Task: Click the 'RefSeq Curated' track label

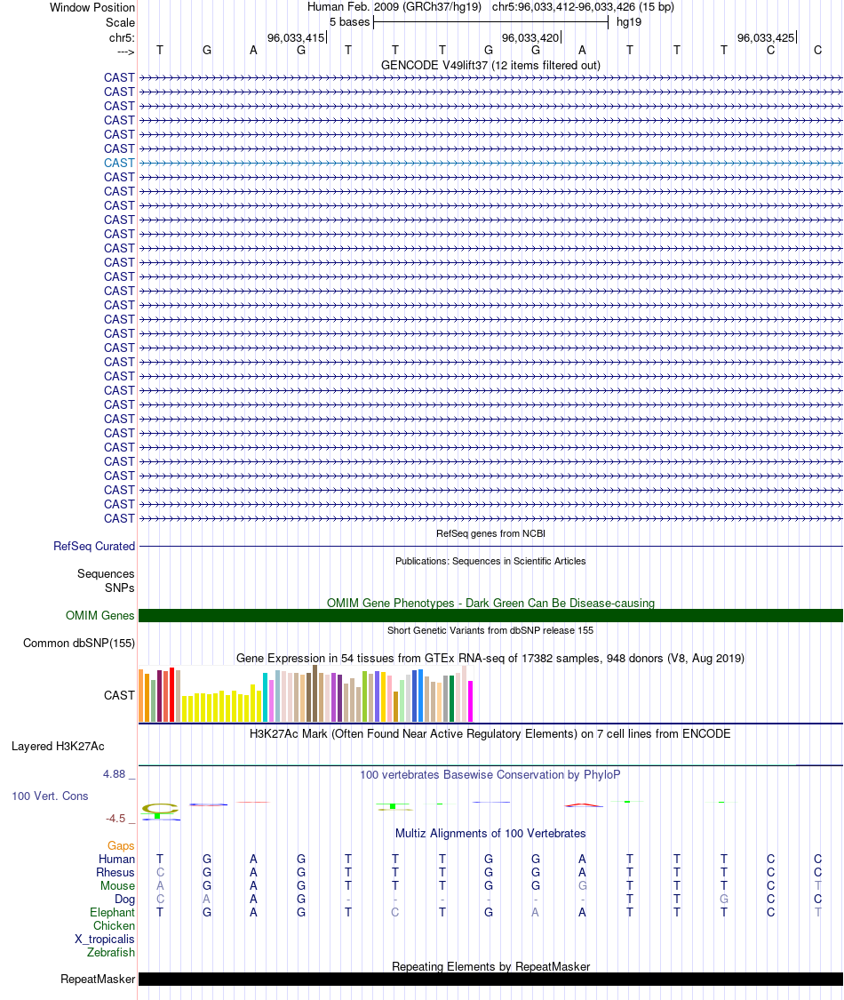Action: click(94, 547)
